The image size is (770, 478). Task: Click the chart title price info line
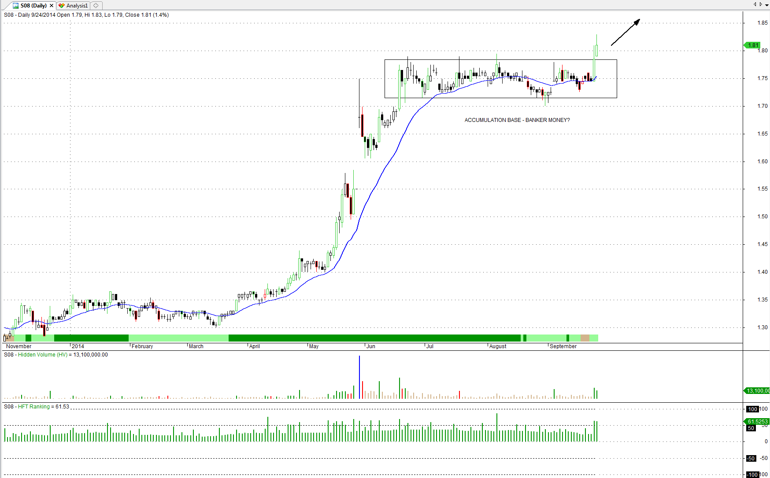coord(86,15)
